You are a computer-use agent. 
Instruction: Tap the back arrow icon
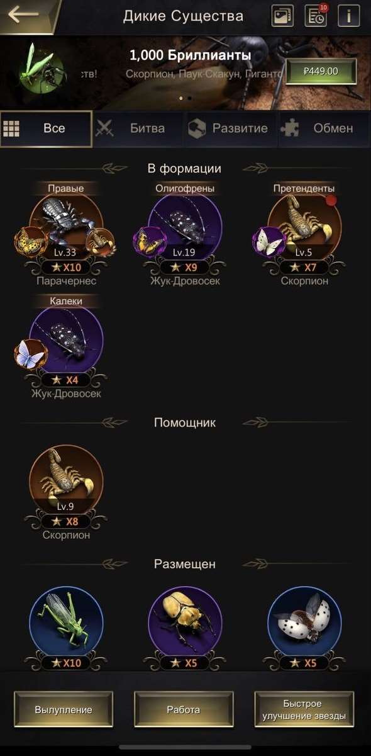(23, 14)
